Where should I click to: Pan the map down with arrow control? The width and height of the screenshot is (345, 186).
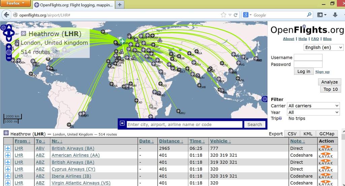coord(9,39)
